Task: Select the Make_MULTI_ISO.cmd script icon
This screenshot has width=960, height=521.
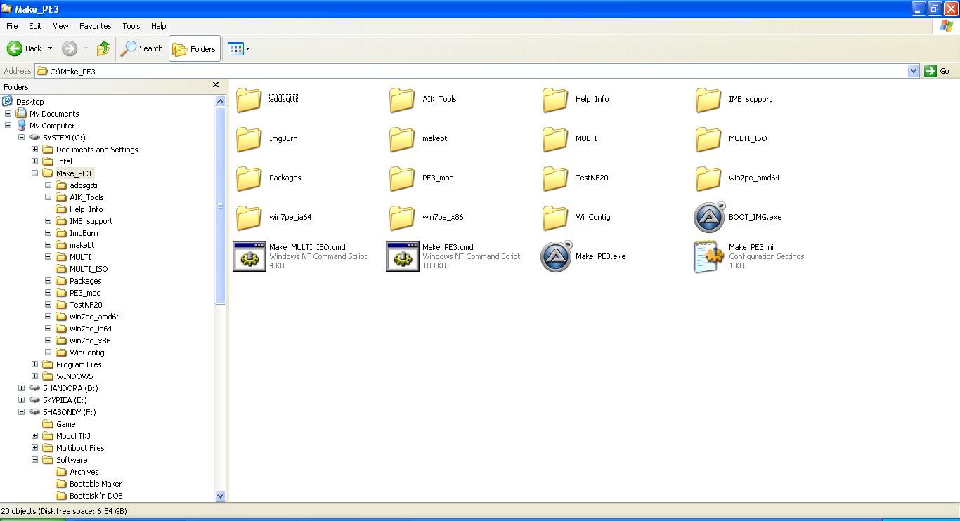Action: 249,256
